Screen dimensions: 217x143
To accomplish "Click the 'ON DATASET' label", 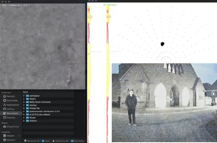I will [x=110, y=5].
